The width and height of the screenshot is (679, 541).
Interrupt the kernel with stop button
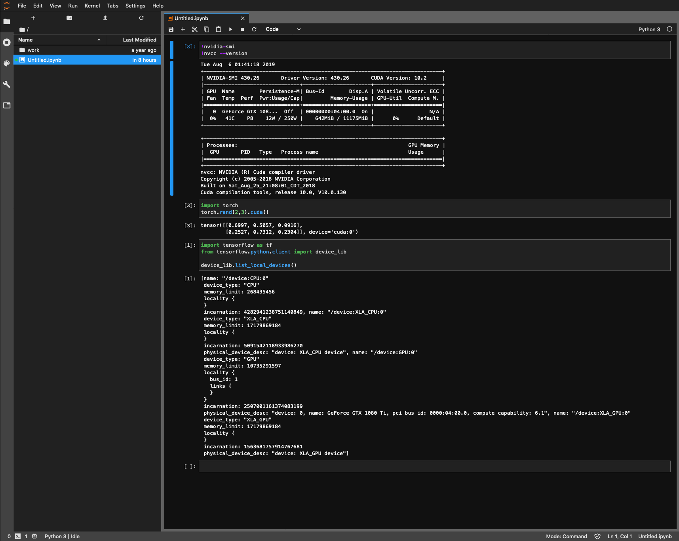[242, 29]
